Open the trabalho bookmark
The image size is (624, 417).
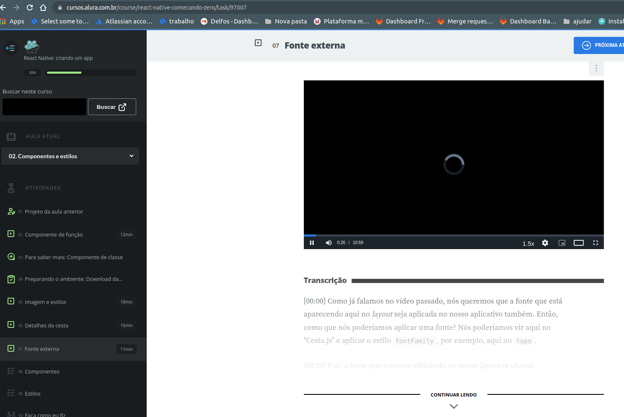tap(176, 21)
